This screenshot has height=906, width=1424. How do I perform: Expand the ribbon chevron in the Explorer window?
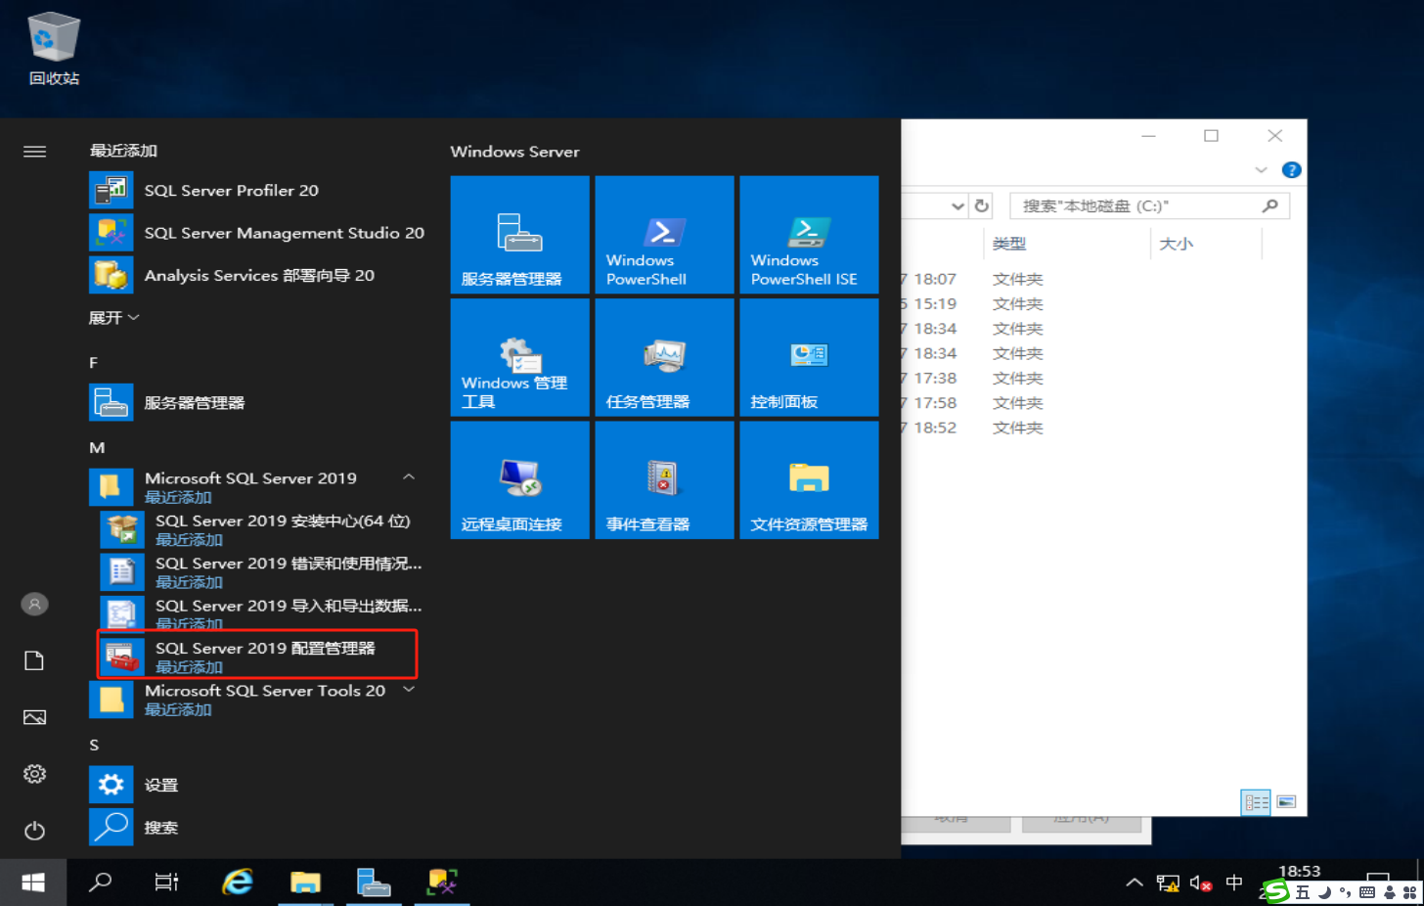(1261, 170)
